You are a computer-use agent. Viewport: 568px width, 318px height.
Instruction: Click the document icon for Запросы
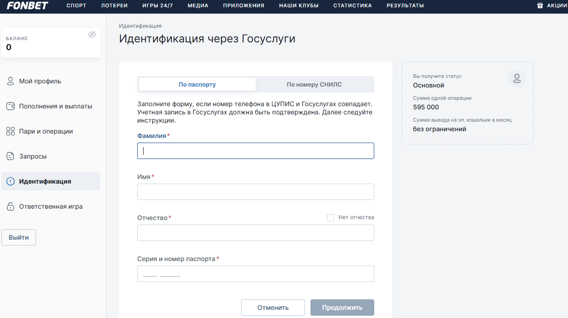pyautogui.click(x=10, y=156)
